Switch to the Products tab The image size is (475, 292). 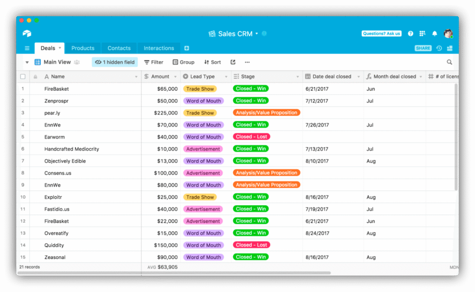(83, 48)
